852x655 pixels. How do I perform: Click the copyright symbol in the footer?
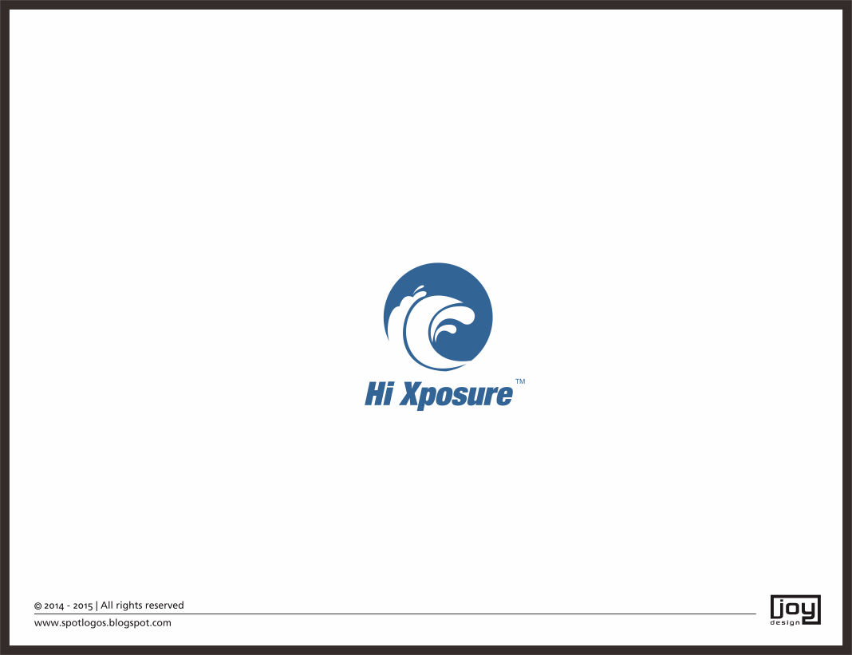[37, 606]
